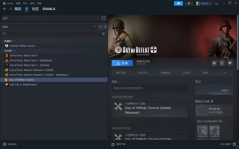This screenshot has height=149, width=239.
Task: Open the 讨论区 tab
Action: [187, 73]
